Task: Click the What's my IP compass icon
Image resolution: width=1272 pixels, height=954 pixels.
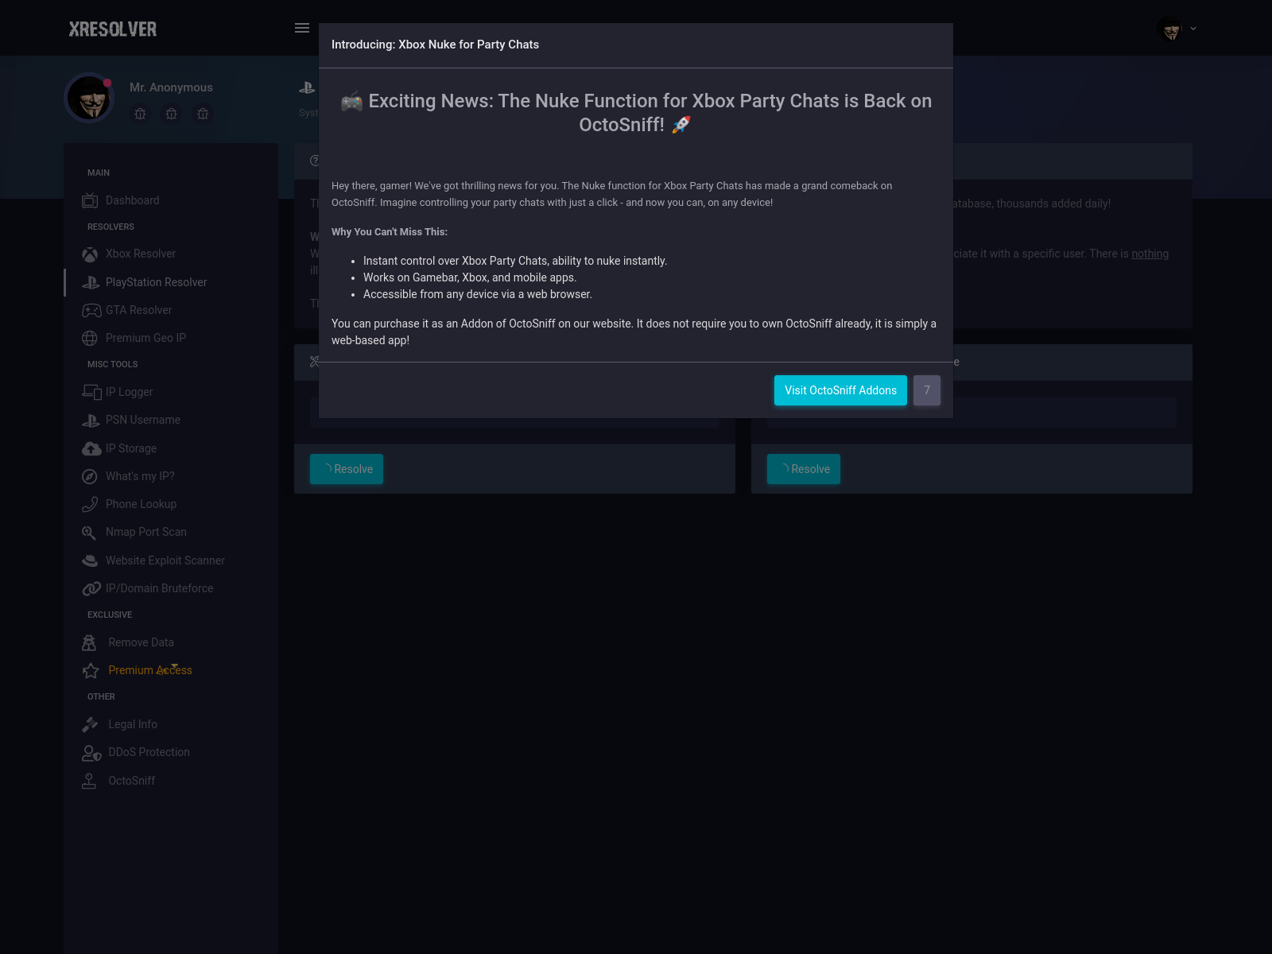Action: (x=90, y=476)
